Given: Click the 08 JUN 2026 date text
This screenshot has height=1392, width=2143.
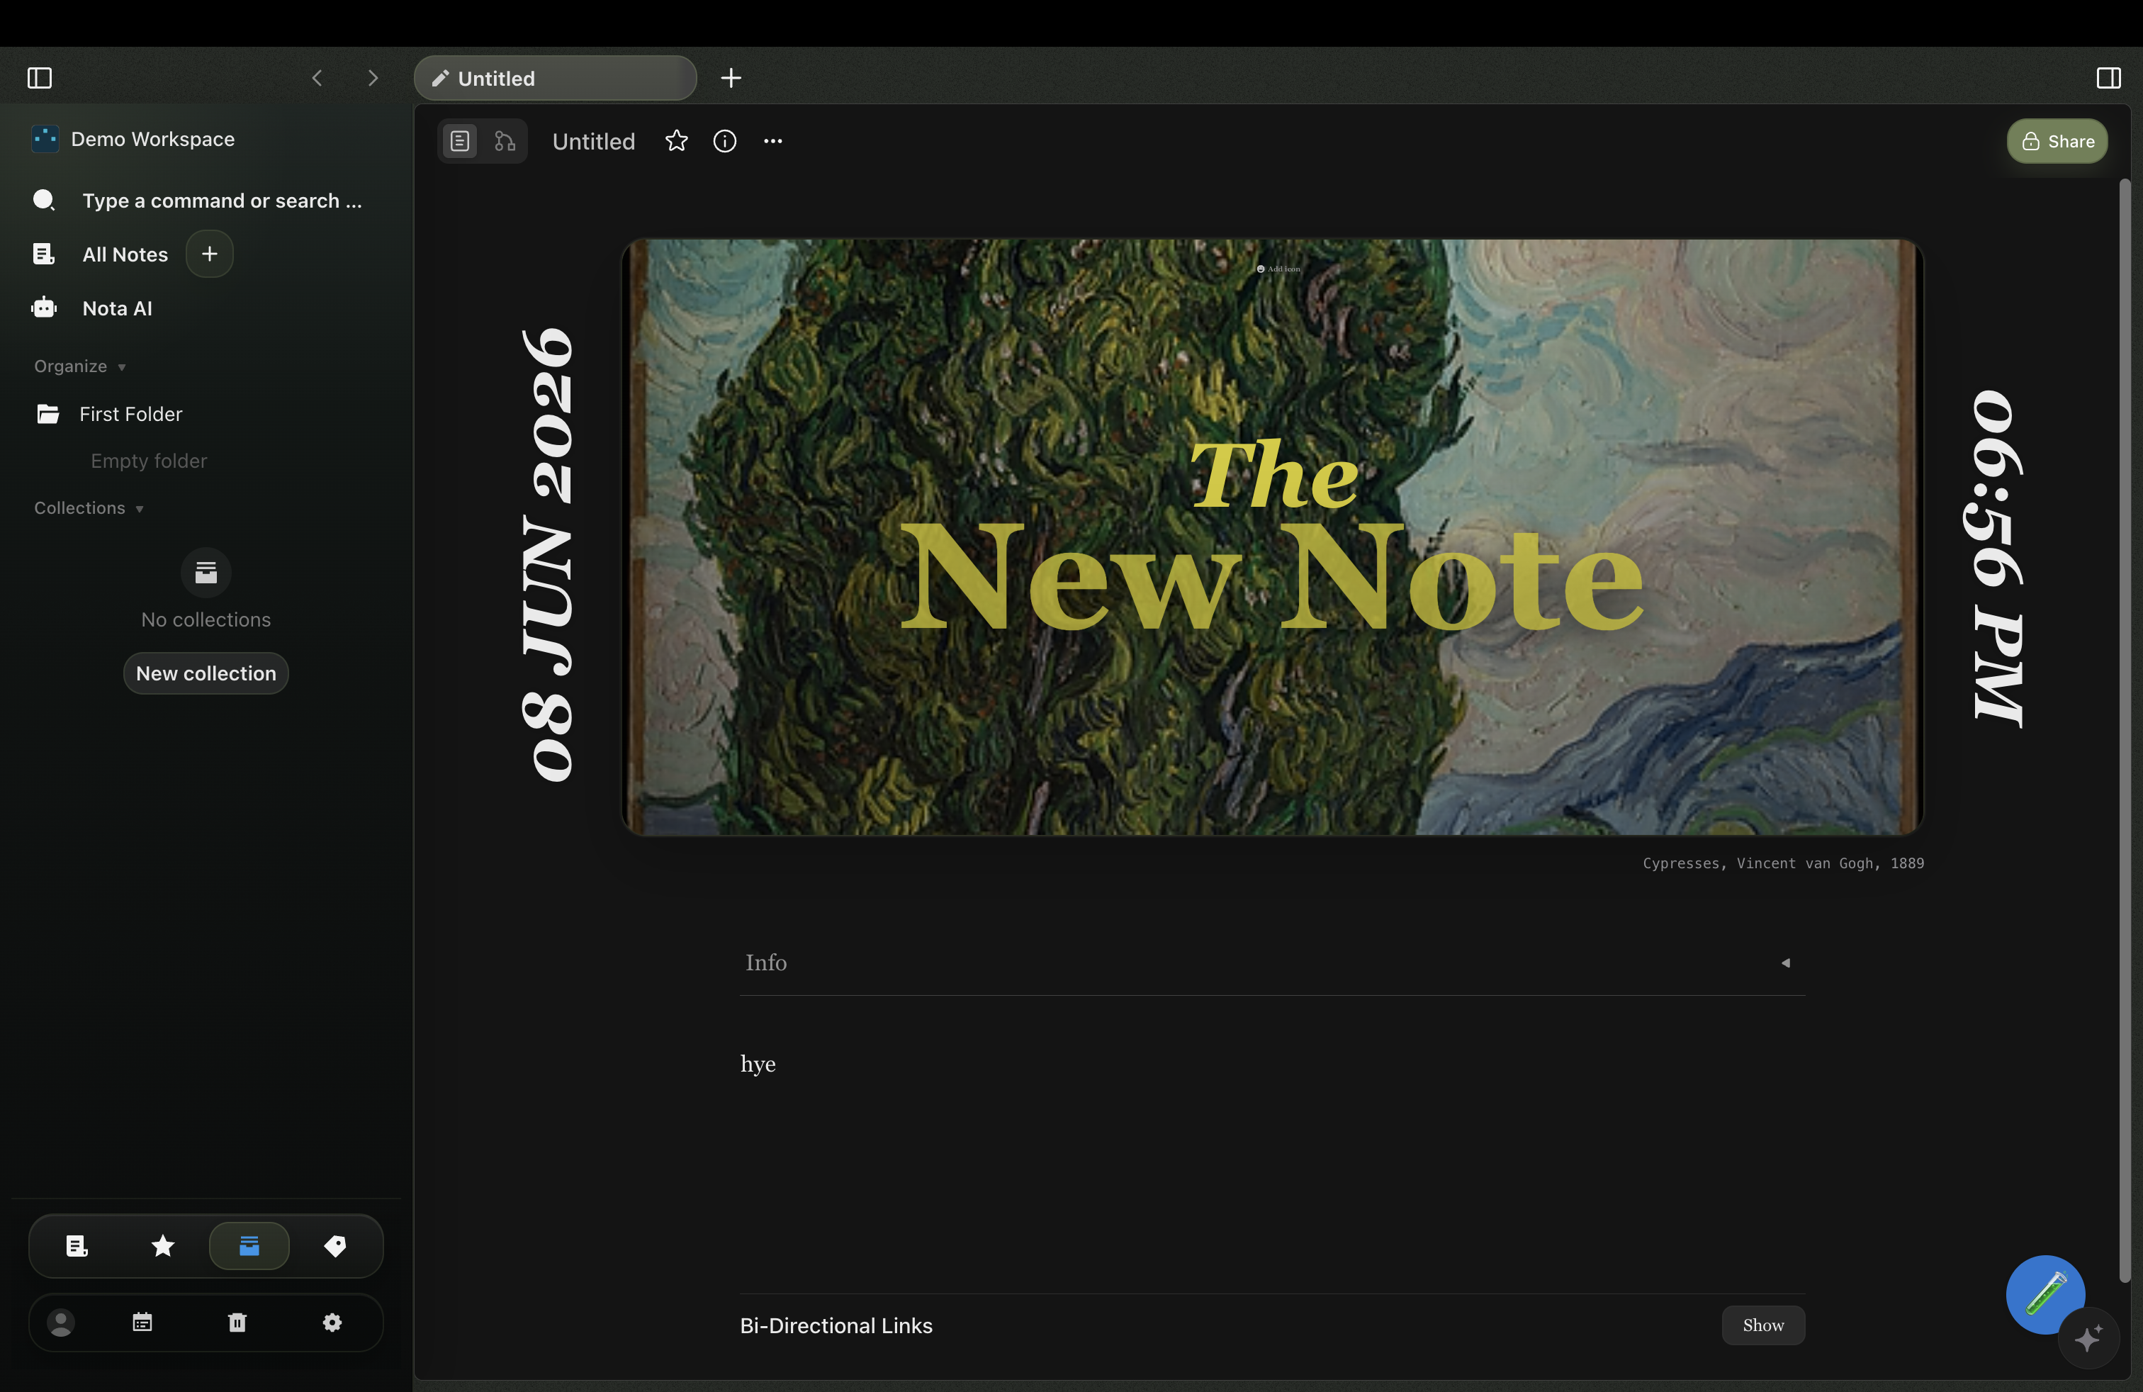Looking at the screenshot, I should click(x=548, y=555).
